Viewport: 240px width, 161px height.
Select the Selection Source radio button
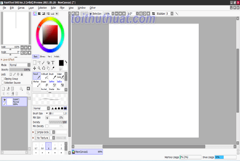[x=2, y=83]
